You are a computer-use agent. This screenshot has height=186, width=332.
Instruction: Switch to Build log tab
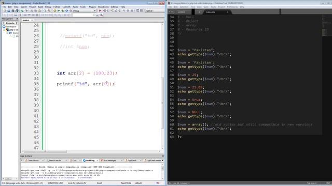click(90, 161)
